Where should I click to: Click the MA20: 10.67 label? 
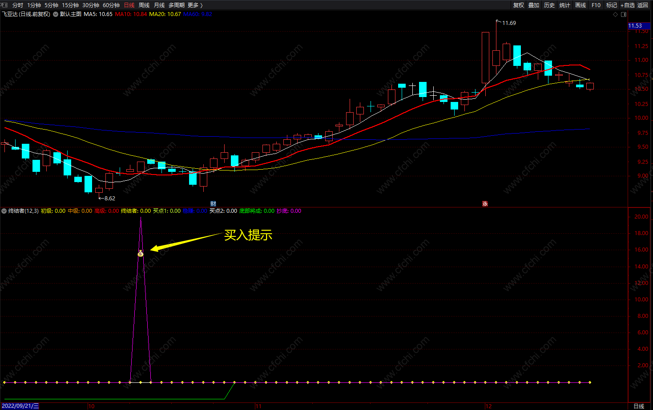165,14
